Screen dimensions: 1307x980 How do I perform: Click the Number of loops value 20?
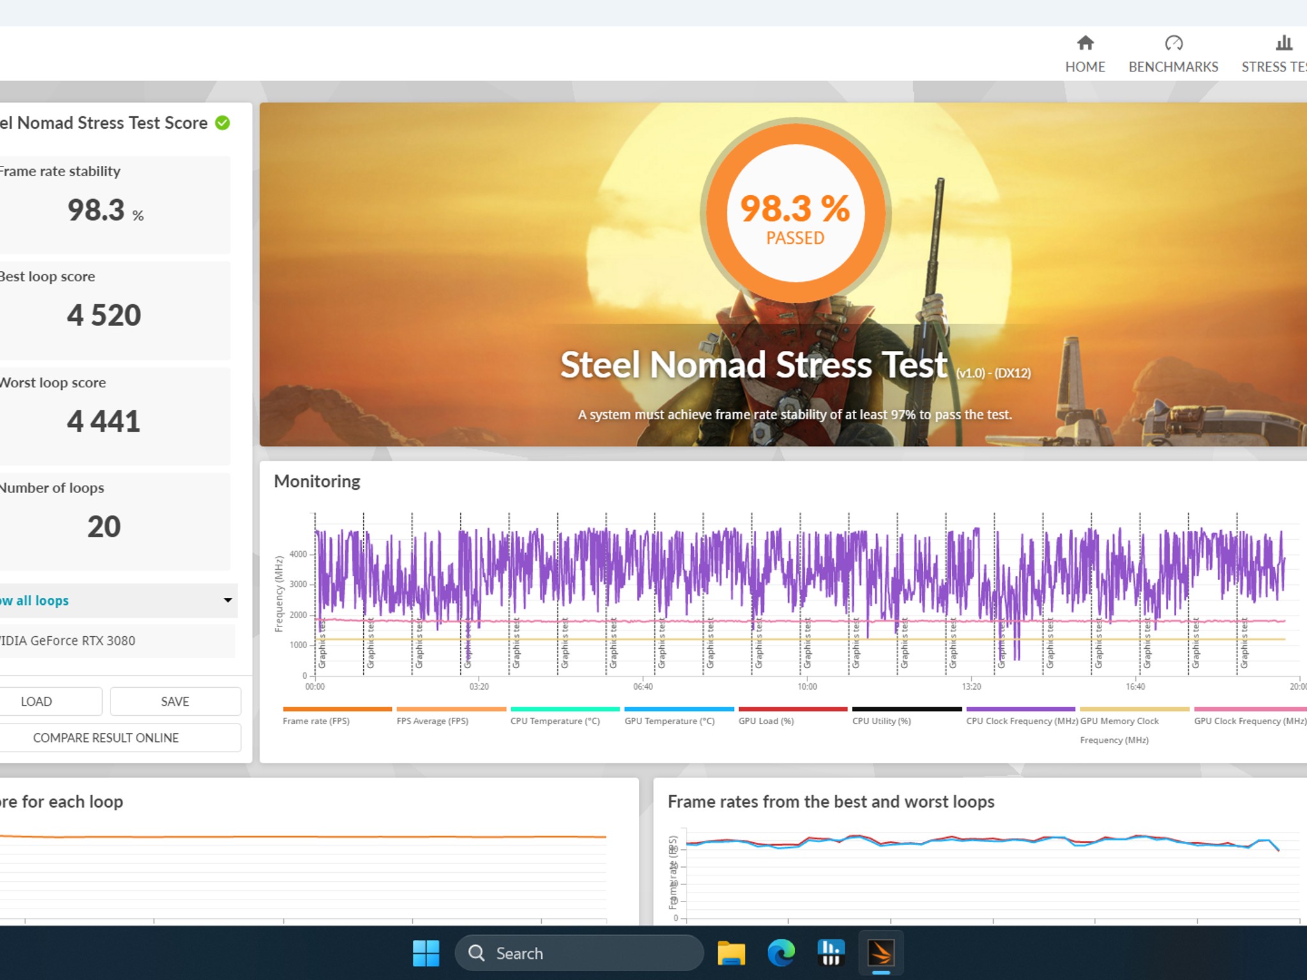tap(104, 526)
